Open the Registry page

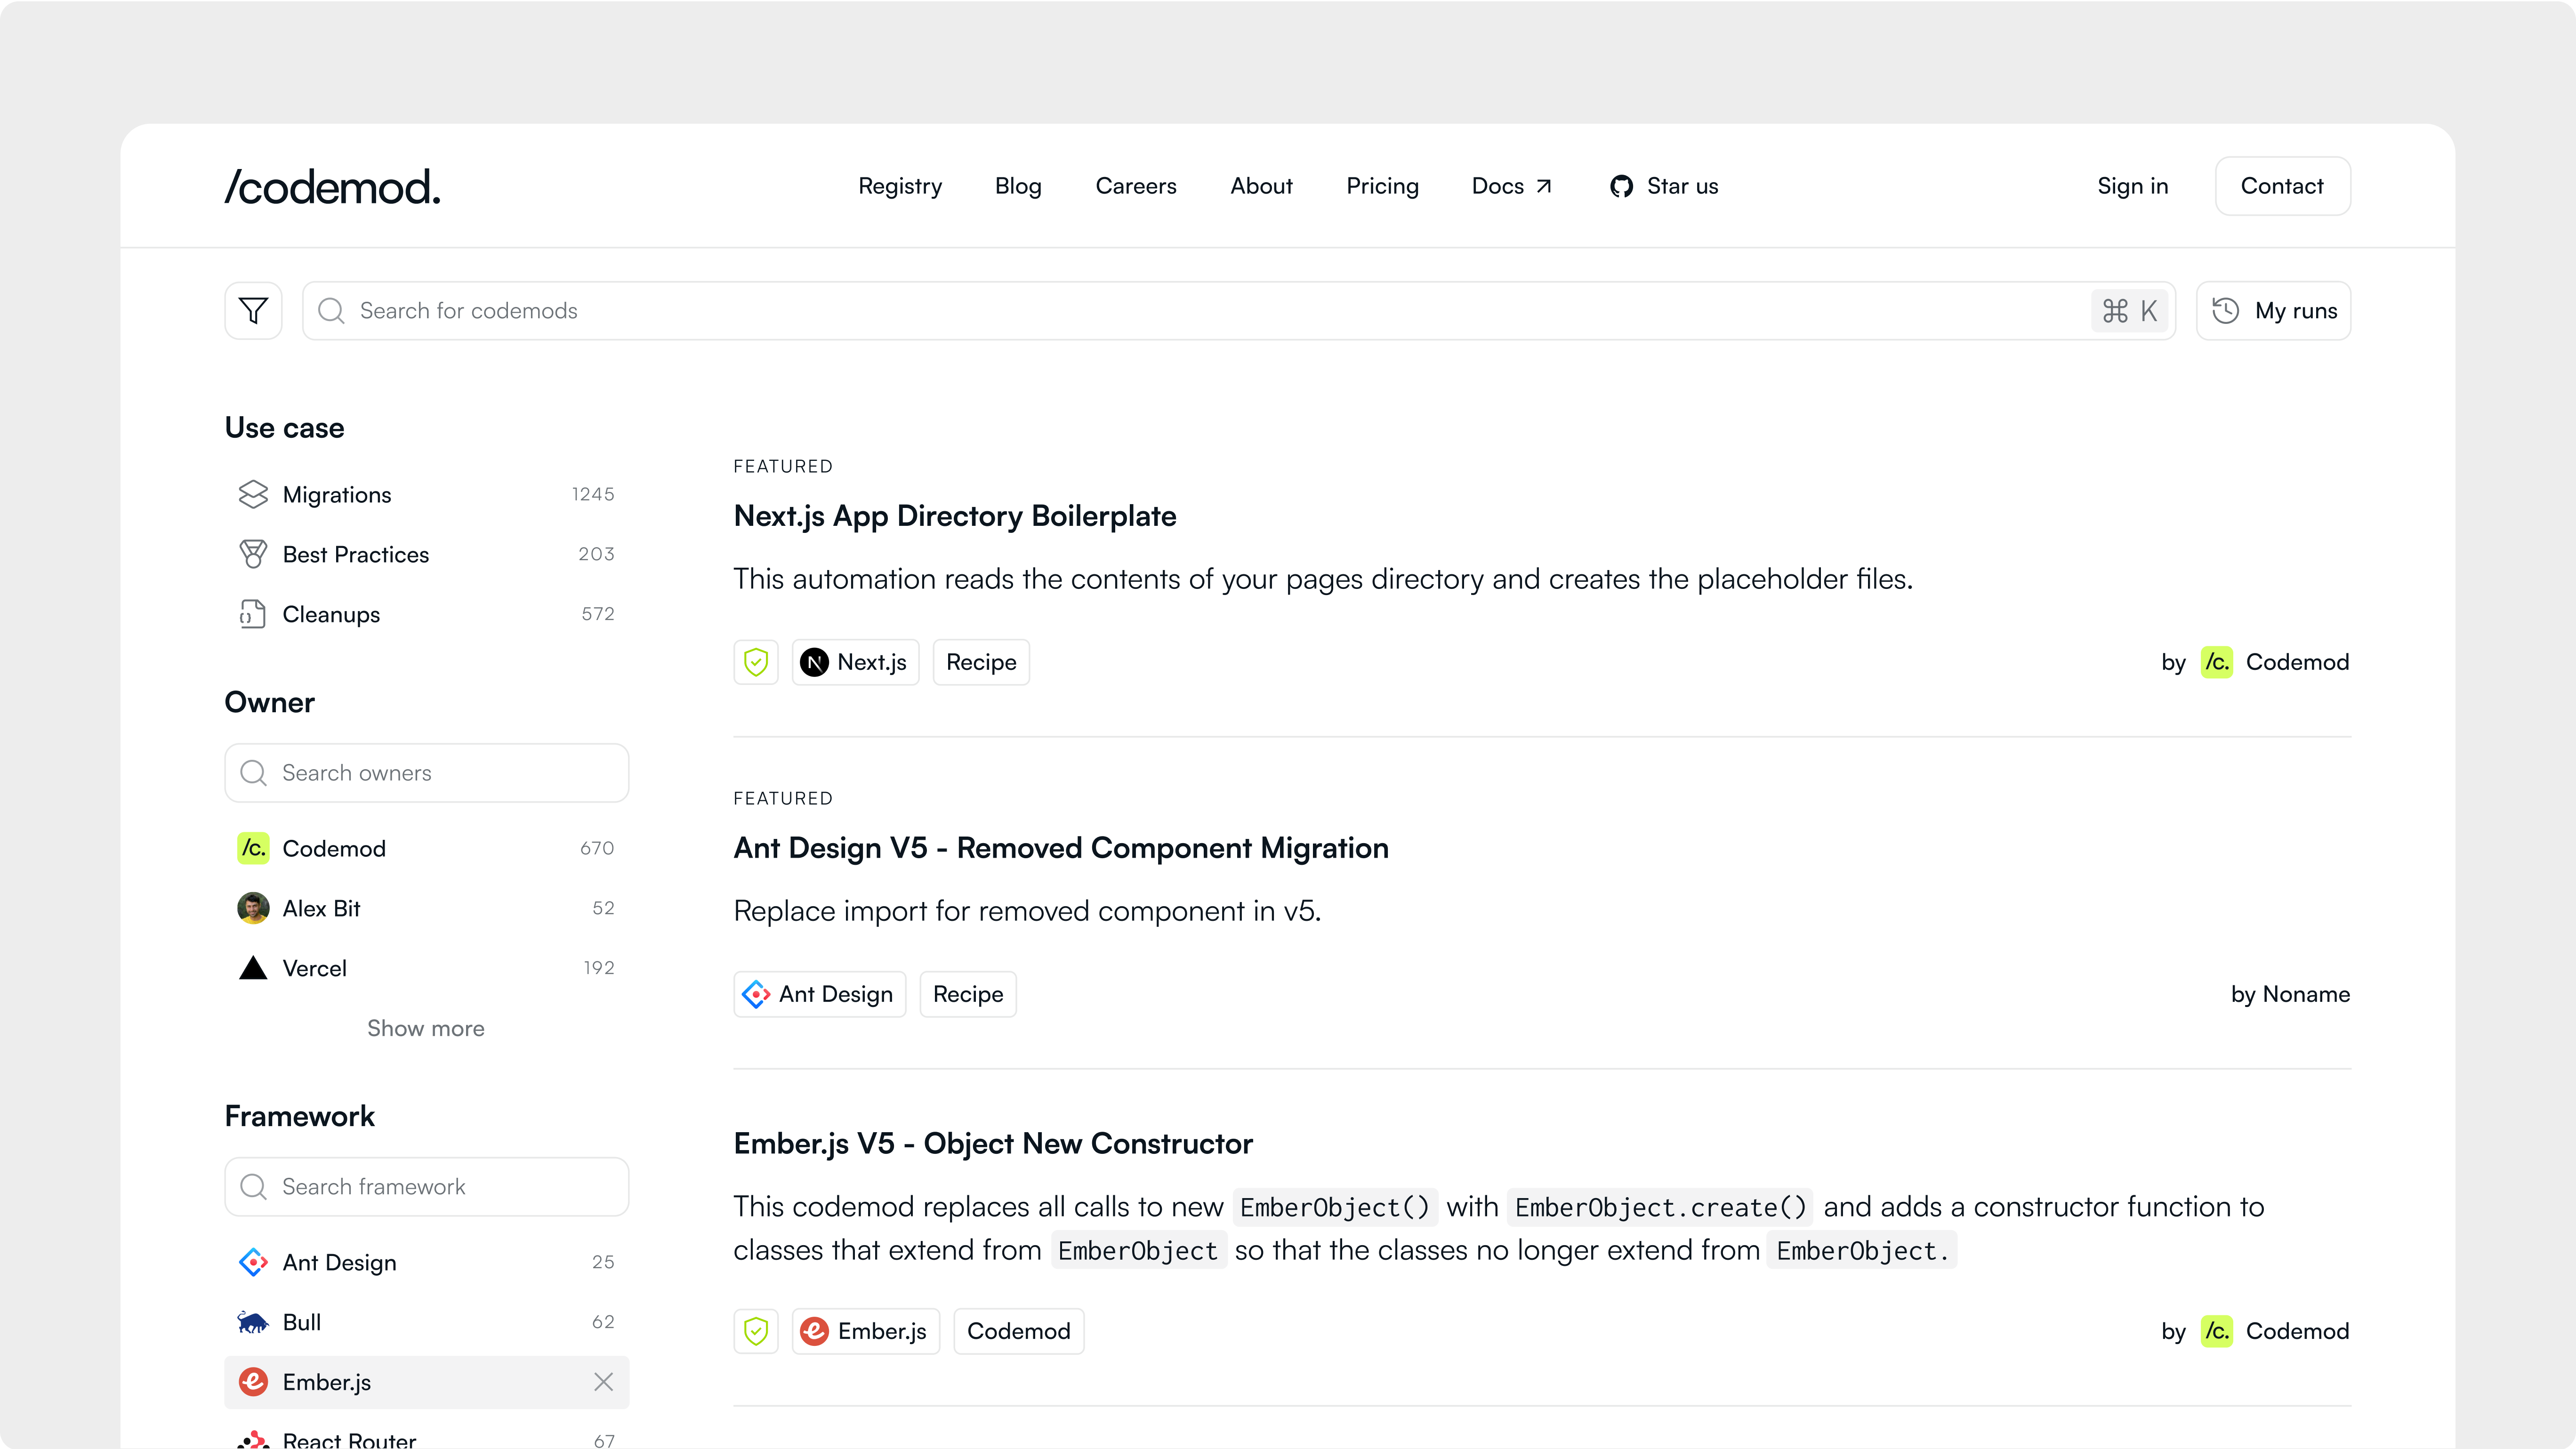pyautogui.click(x=899, y=186)
